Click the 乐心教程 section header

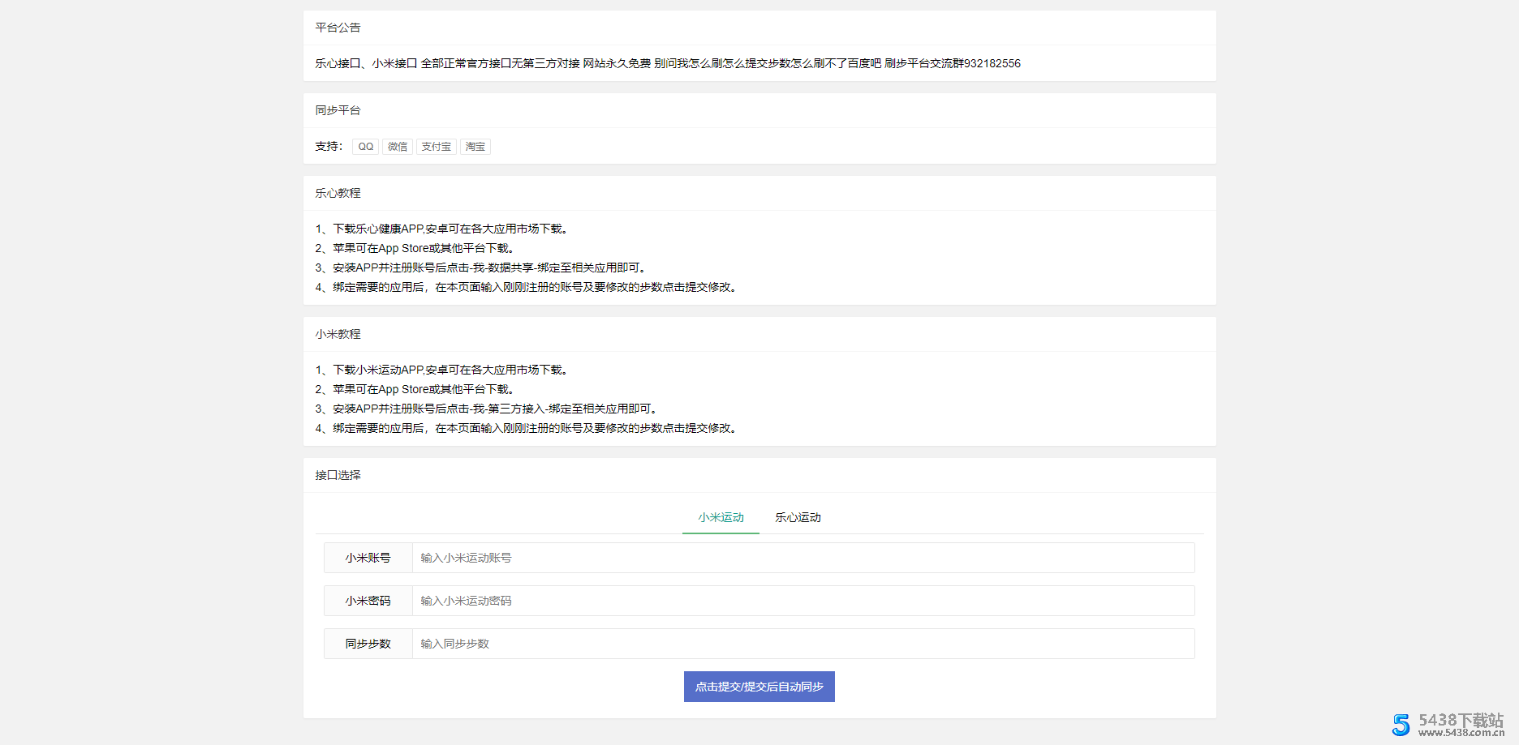338,193
